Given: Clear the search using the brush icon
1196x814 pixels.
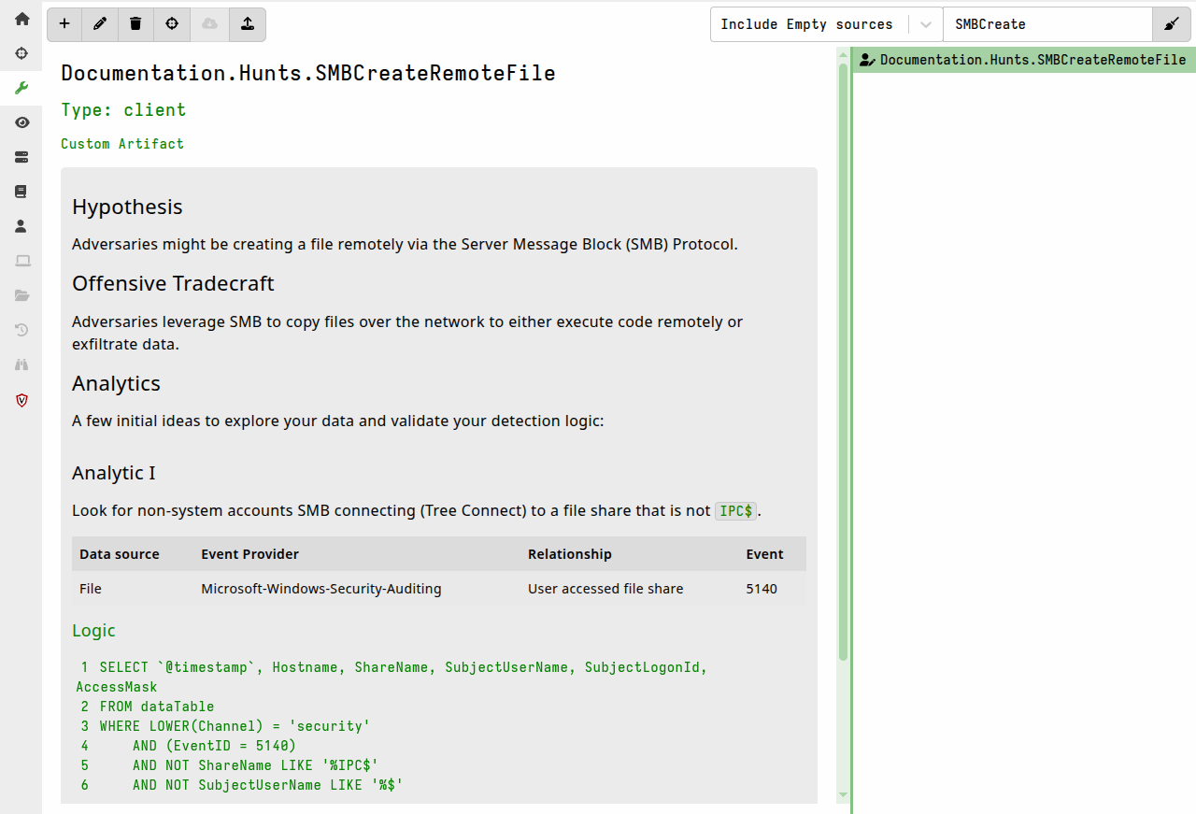Looking at the screenshot, I should pyautogui.click(x=1172, y=23).
